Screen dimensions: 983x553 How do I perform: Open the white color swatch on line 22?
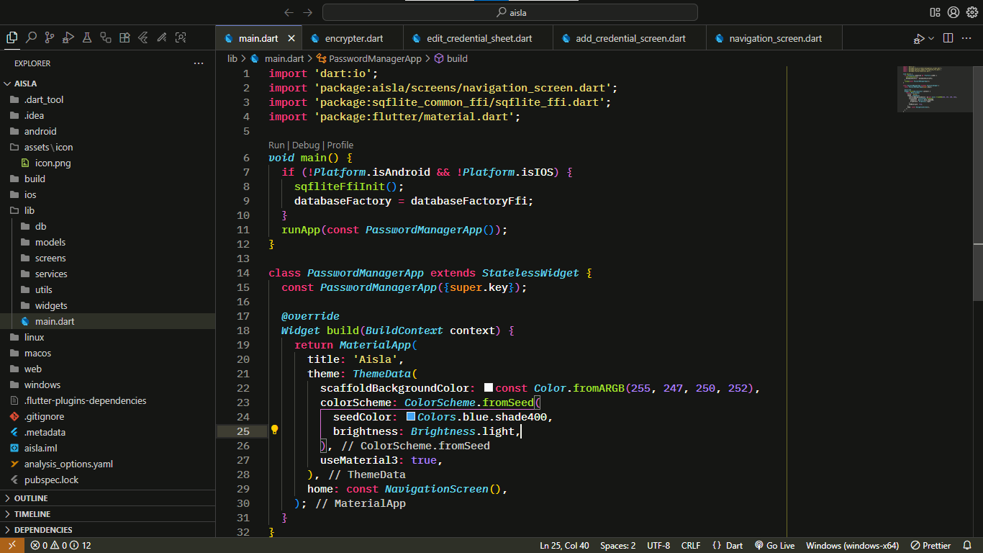click(489, 388)
